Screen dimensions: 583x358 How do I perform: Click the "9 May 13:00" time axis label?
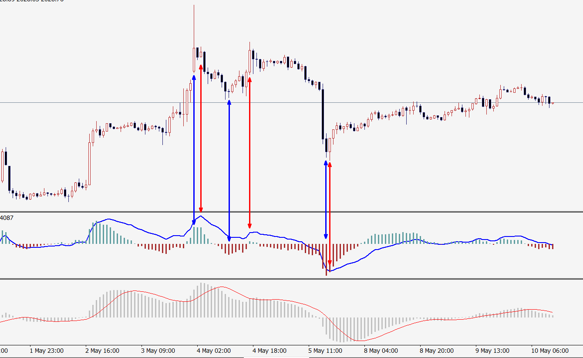click(x=492, y=351)
